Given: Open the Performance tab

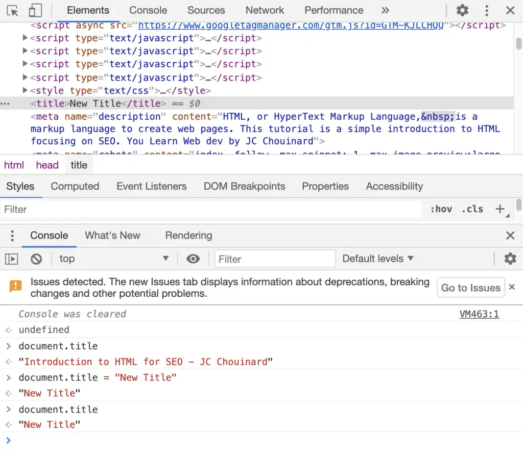Looking at the screenshot, I should coord(334,10).
